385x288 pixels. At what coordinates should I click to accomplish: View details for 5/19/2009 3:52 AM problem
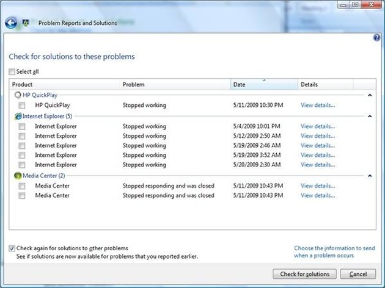click(318, 155)
